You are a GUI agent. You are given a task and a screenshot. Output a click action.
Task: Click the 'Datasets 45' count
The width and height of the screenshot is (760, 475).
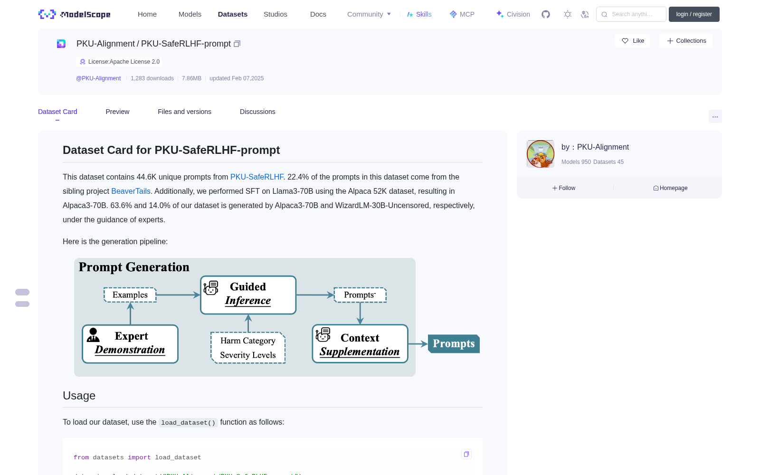608,162
